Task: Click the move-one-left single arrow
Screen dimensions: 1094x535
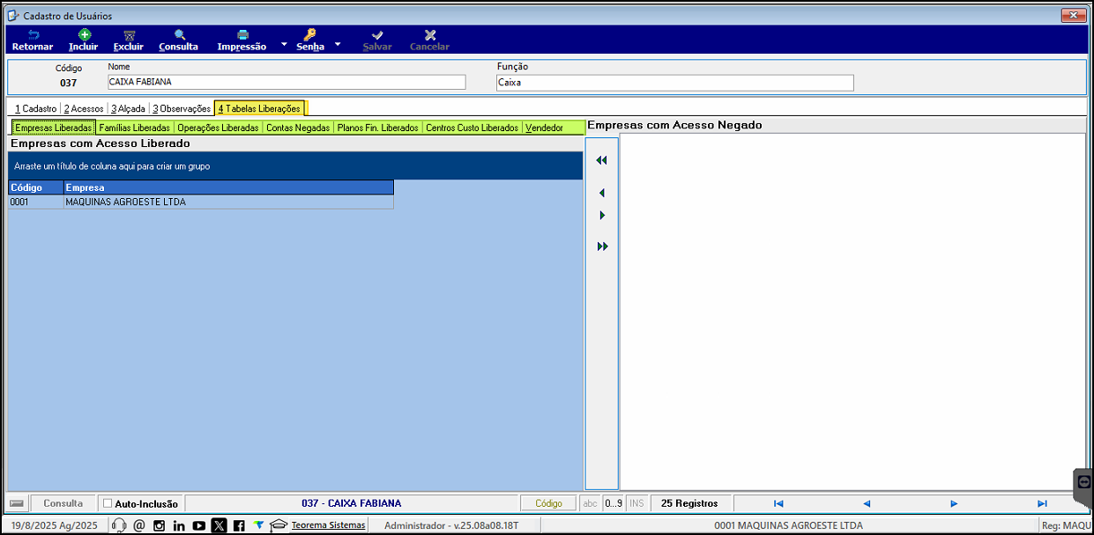Action: click(602, 193)
